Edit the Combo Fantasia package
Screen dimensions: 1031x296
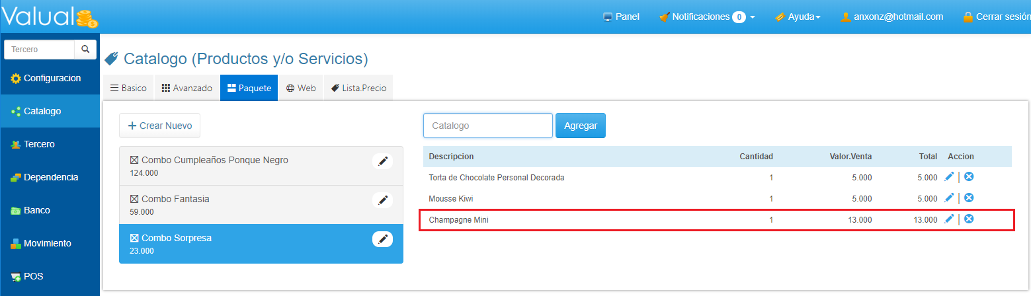click(x=382, y=200)
